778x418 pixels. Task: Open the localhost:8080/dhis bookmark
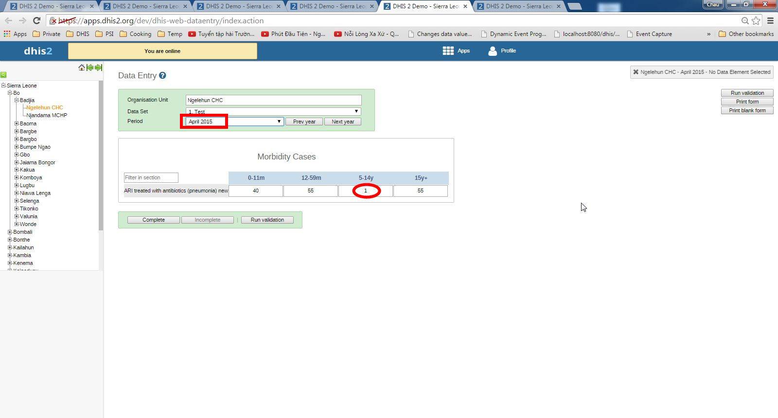(587, 34)
